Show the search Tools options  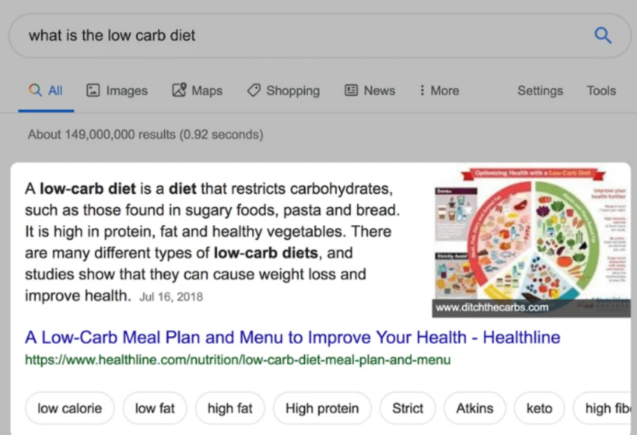tap(601, 91)
